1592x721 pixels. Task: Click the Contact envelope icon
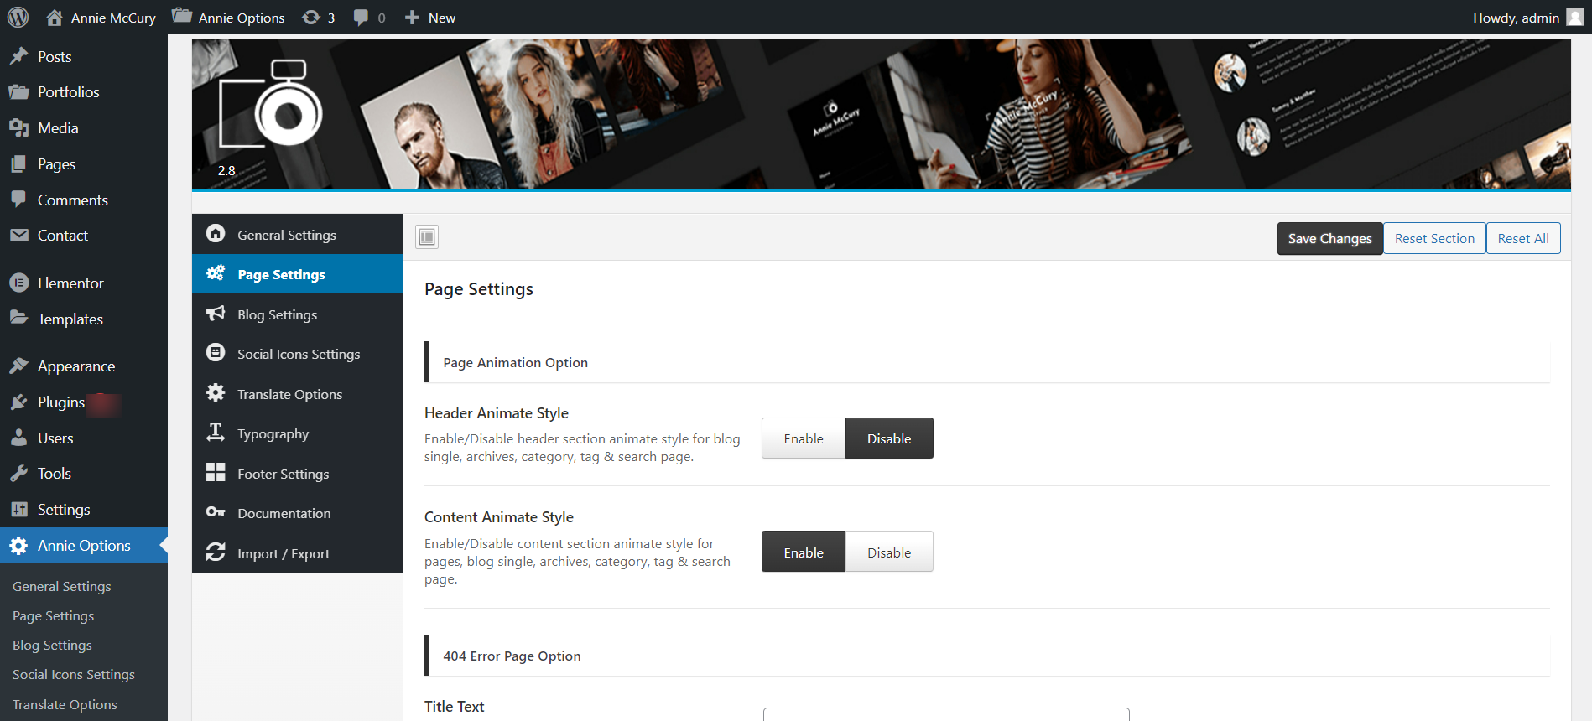point(18,236)
